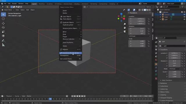Open the viewport Add menu
The height and width of the screenshot is (104, 186).
click(x=27, y=10)
